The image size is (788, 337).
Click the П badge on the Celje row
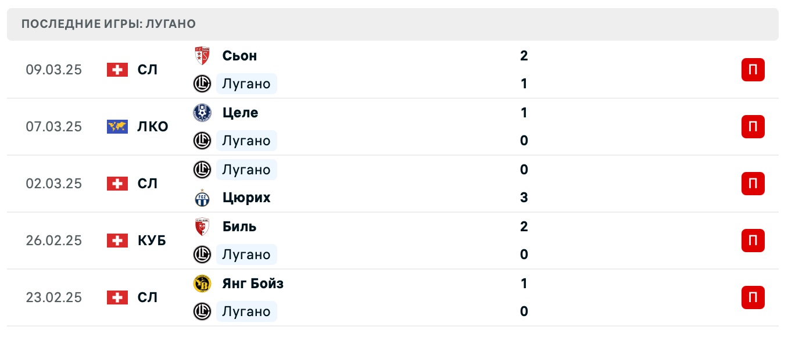(x=753, y=126)
